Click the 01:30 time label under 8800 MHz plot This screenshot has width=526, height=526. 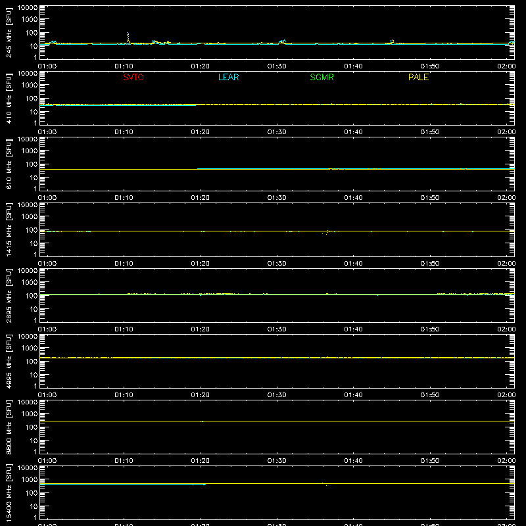[277, 461]
